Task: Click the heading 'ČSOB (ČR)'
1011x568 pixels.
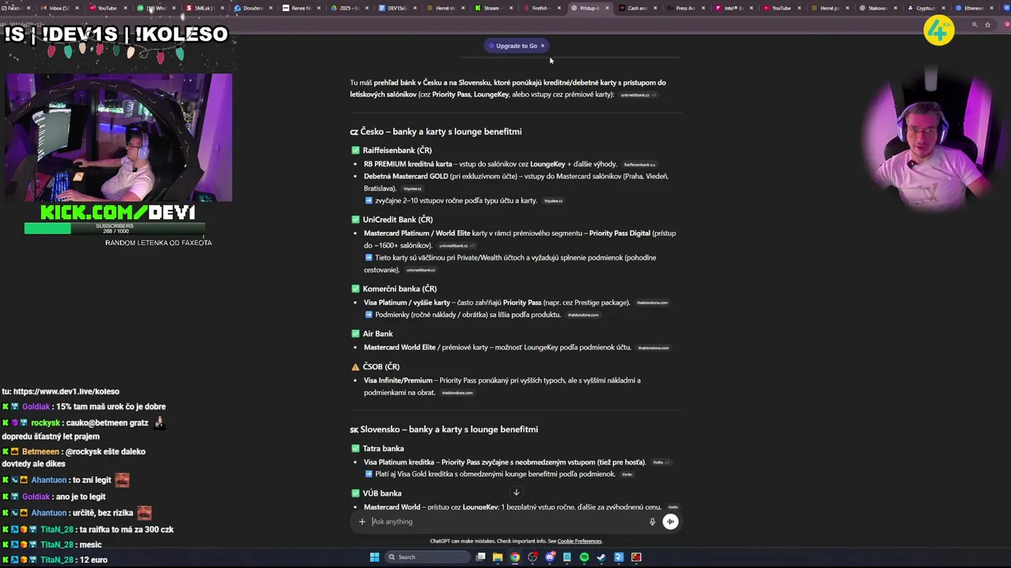Action: click(x=381, y=367)
